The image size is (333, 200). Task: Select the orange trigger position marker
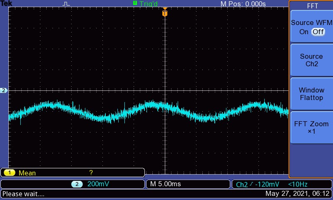click(165, 13)
